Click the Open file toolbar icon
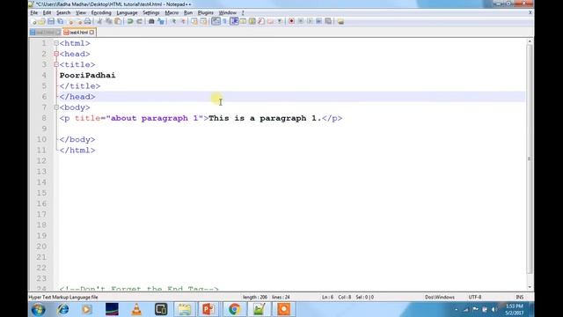This screenshot has width=563, height=317. [41, 21]
